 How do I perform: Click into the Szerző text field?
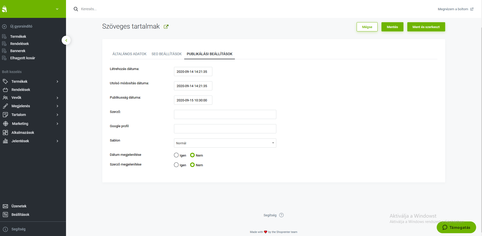coord(225,114)
